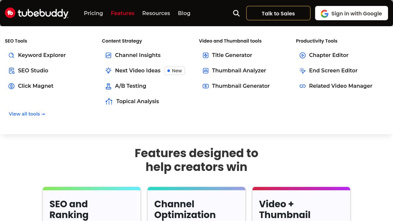The height and width of the screenshot is (221, 393).
Task: Click the End Screen Editor cursor icon
Action: [x=303, y=71]
